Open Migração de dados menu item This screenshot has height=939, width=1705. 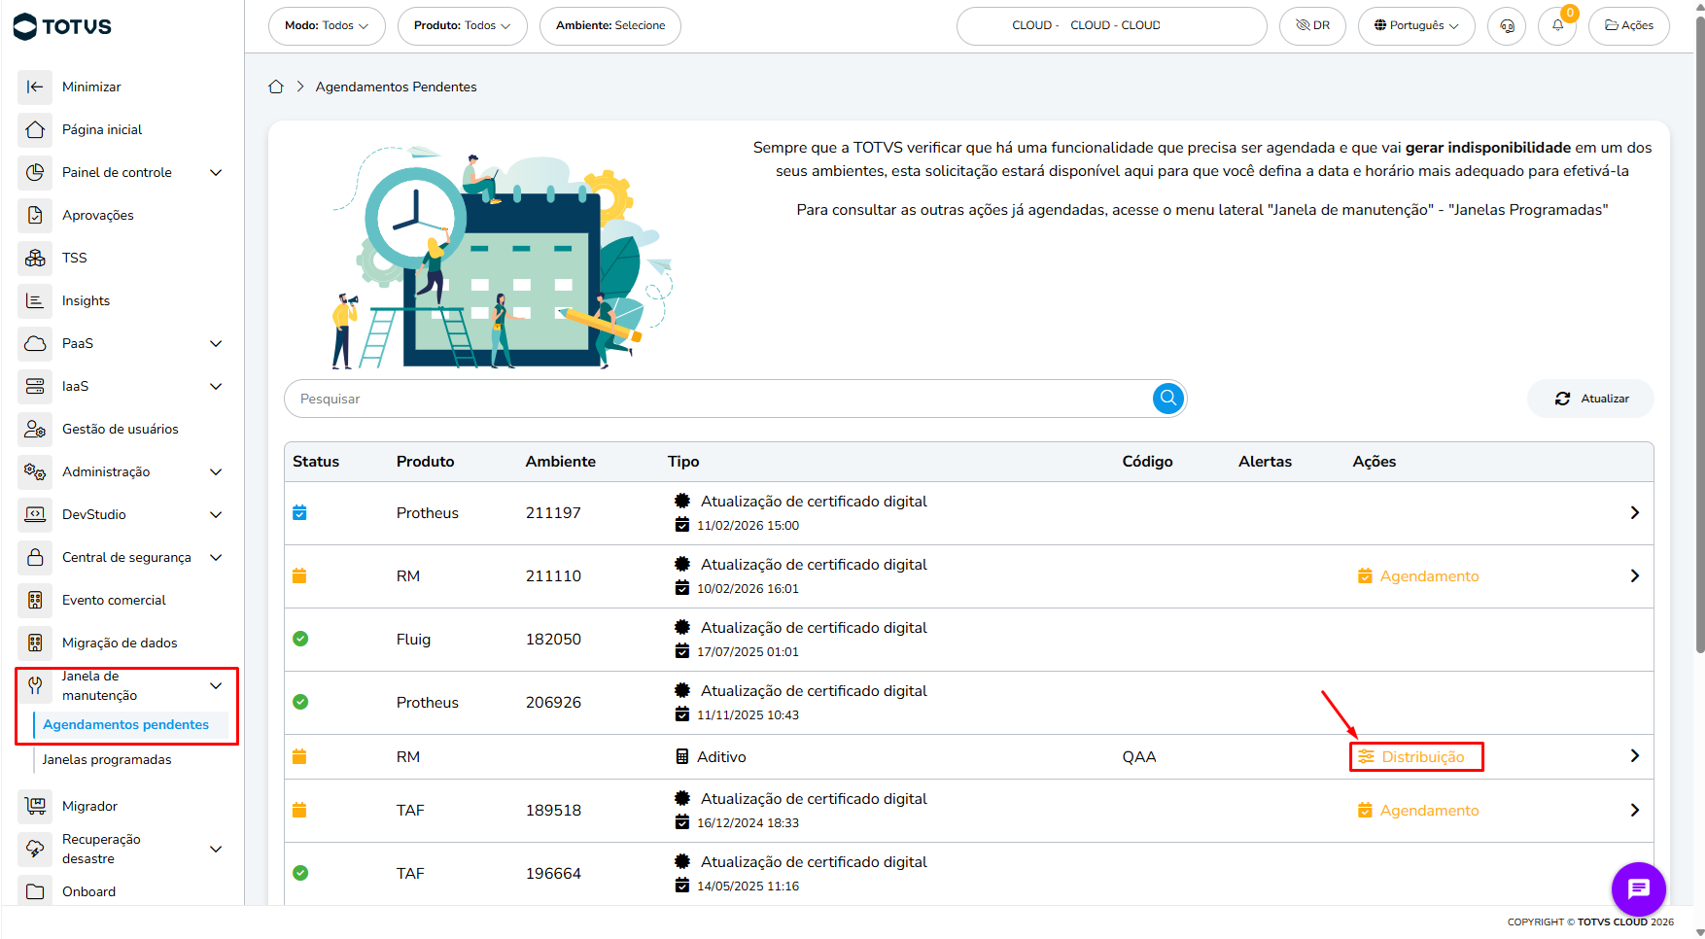point(120,643)
